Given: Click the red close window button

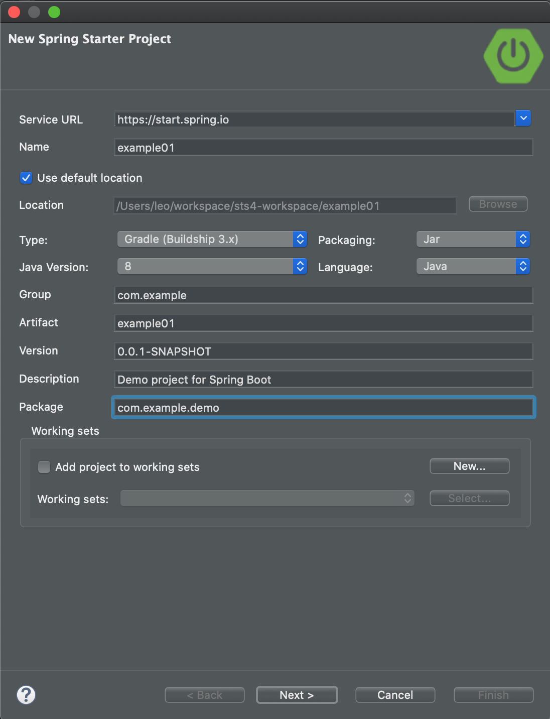Looking at the screenshot, I should pyautogui.click(x=14, y=12).
